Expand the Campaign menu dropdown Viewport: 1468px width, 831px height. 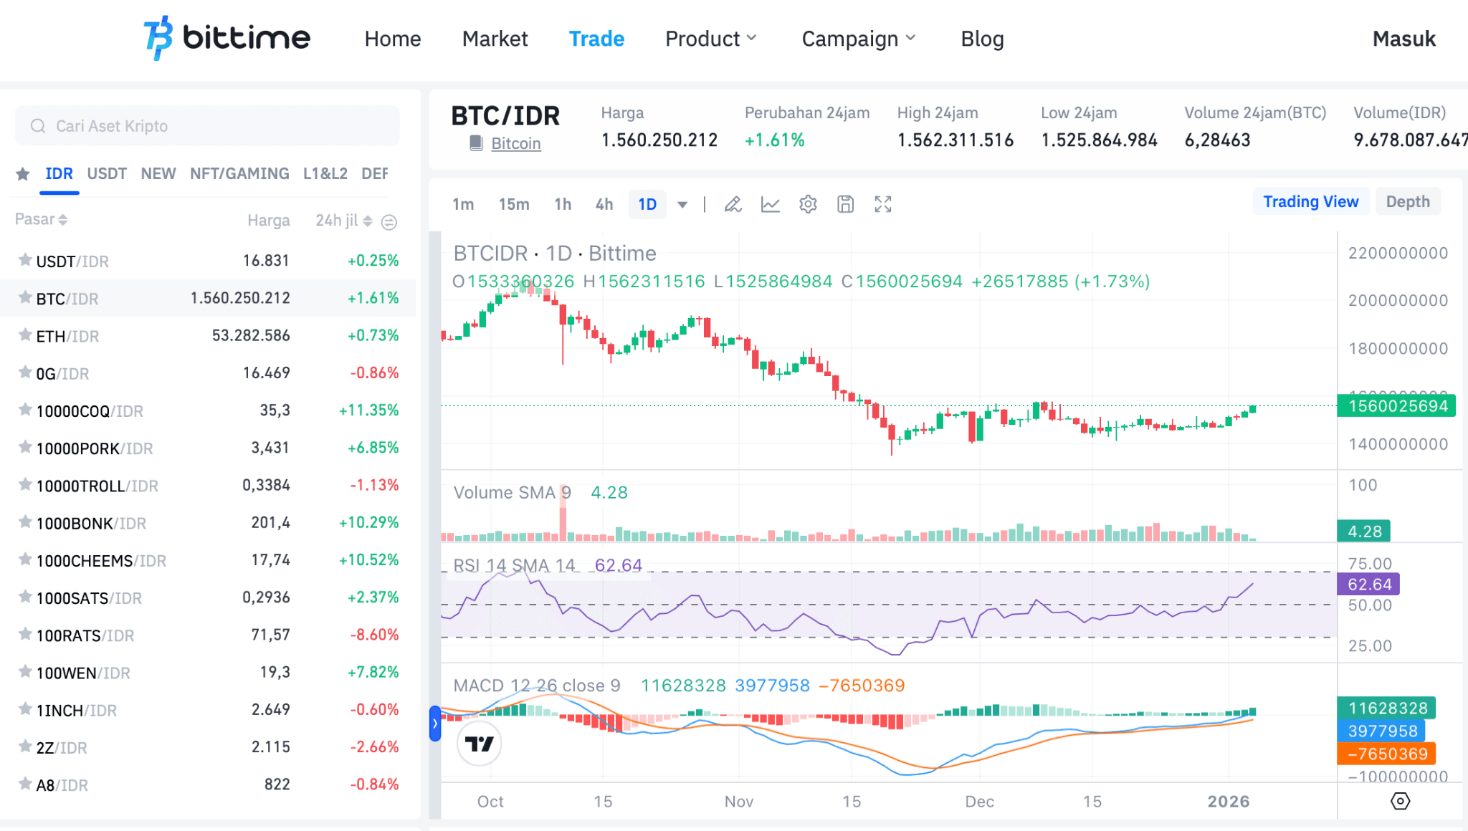(x=858, y=39)
